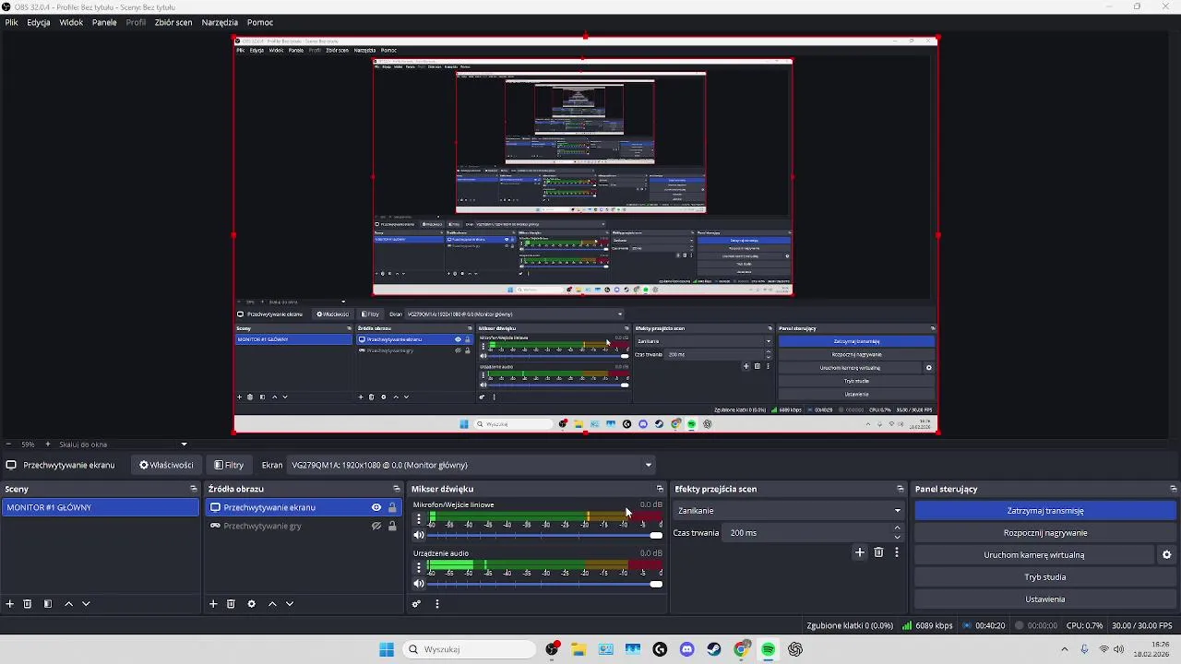This screenshot has height=664, width=1181.
Task: Open Mikrofon/Wejście liniowe channel options dots
Action: click(x=419, y=519)
